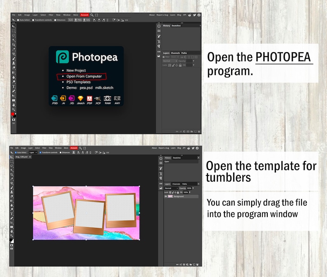
Task: Open the Layer auto-select dropdown in lower screenshot
Action: point(33,153)
